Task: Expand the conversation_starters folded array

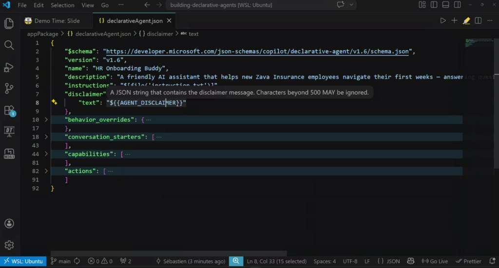Action: point(46,137)
